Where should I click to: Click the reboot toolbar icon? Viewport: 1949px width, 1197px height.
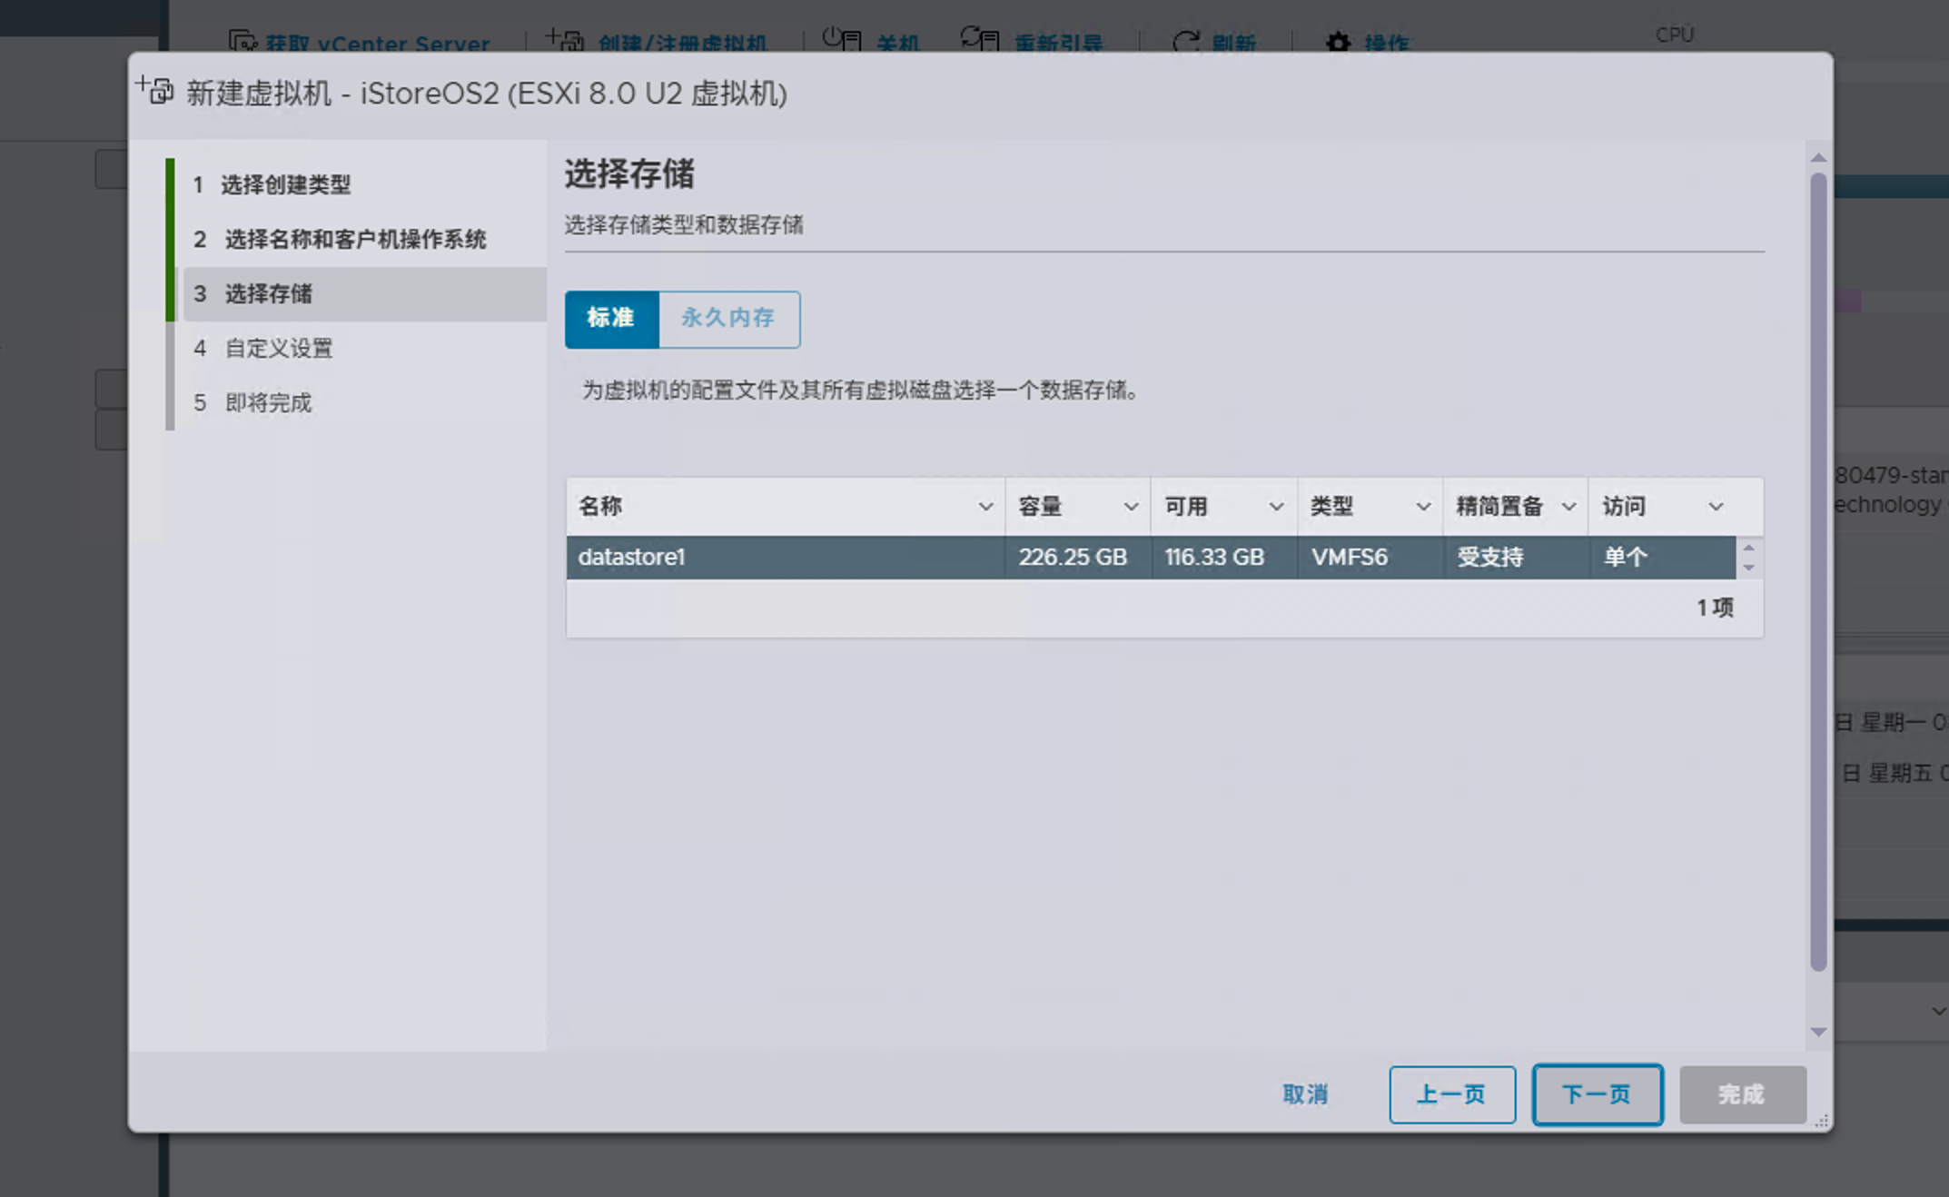[980, 39]
